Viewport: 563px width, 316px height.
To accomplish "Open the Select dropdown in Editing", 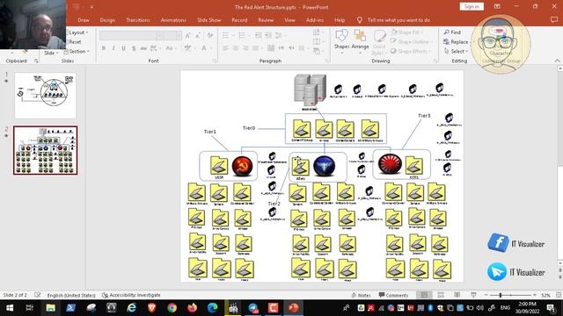I will (456, 51).
